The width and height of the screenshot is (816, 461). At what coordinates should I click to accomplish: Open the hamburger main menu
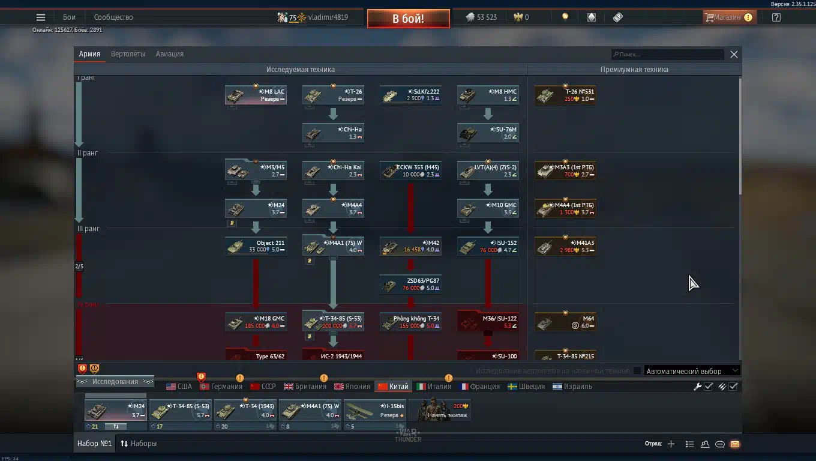pos(41,17)
